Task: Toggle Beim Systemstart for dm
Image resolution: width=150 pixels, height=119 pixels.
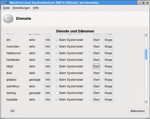Action: [57, 40]
